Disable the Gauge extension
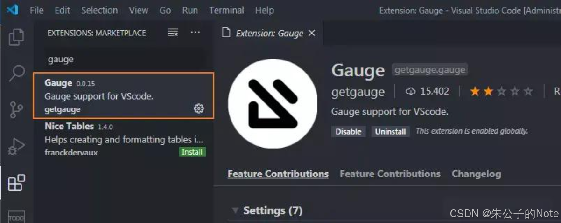Image resolution: width=561 pixels, height=223 pixels. (349, 132)
